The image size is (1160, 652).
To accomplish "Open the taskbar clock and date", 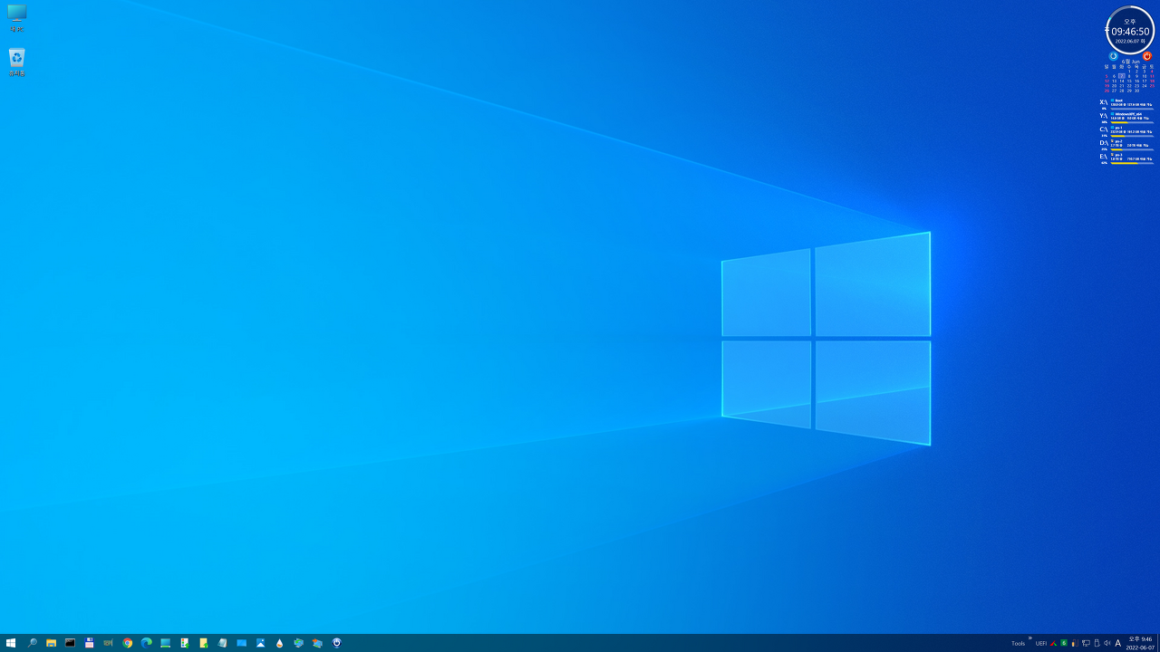I will point(1140,643).
